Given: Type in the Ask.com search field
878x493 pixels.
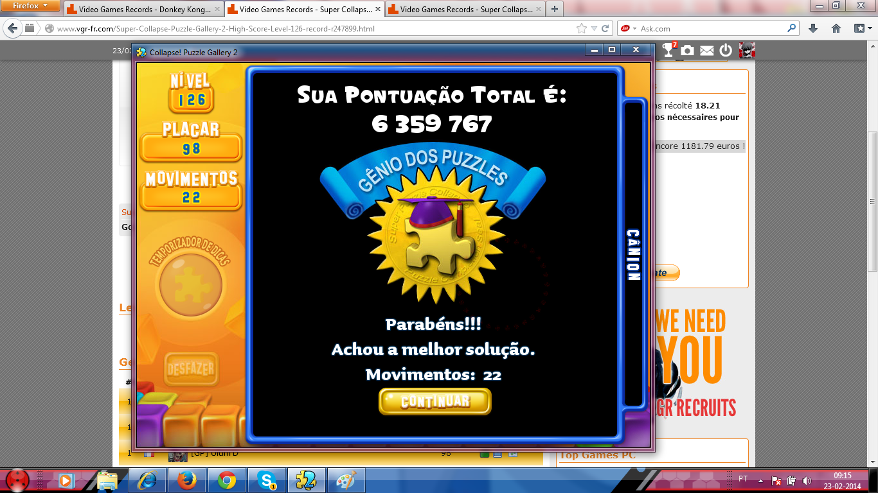Looking at the screenshot, I should pos(710,29).
